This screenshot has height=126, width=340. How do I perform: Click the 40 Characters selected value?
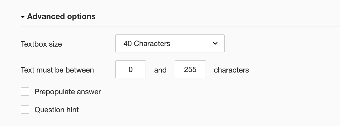pos(147,43)
